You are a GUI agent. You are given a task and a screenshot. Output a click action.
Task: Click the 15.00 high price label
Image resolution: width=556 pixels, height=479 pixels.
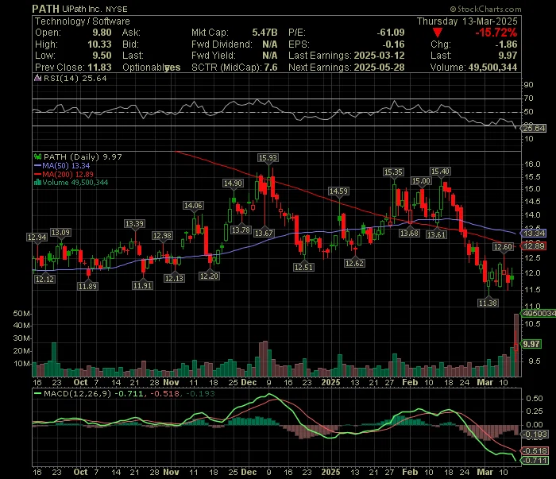pos(421,181)
